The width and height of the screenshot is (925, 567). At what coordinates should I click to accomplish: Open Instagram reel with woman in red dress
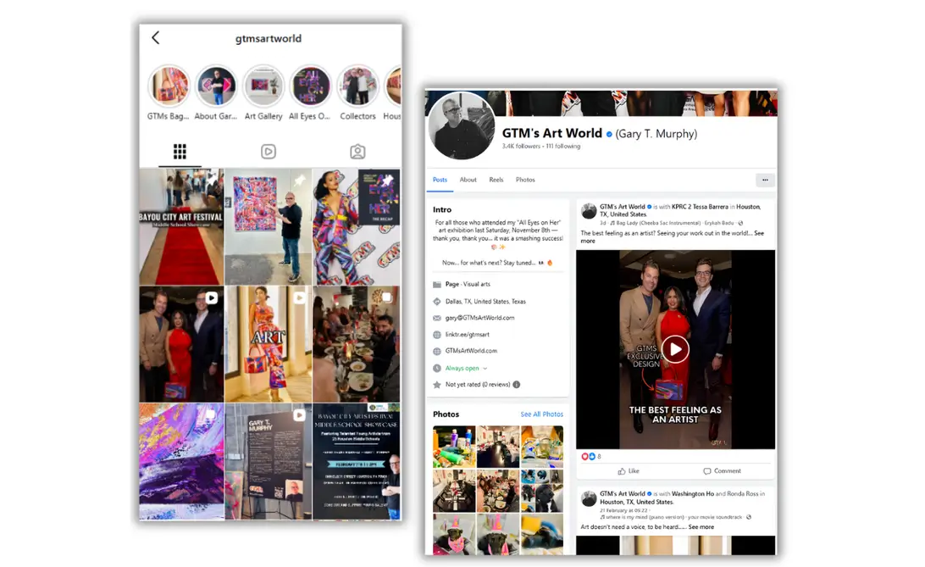click(181, 344)
